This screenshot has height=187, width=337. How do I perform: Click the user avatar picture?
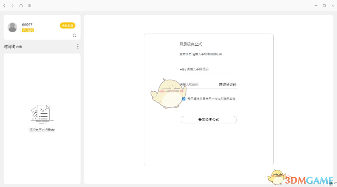point(13,27)
